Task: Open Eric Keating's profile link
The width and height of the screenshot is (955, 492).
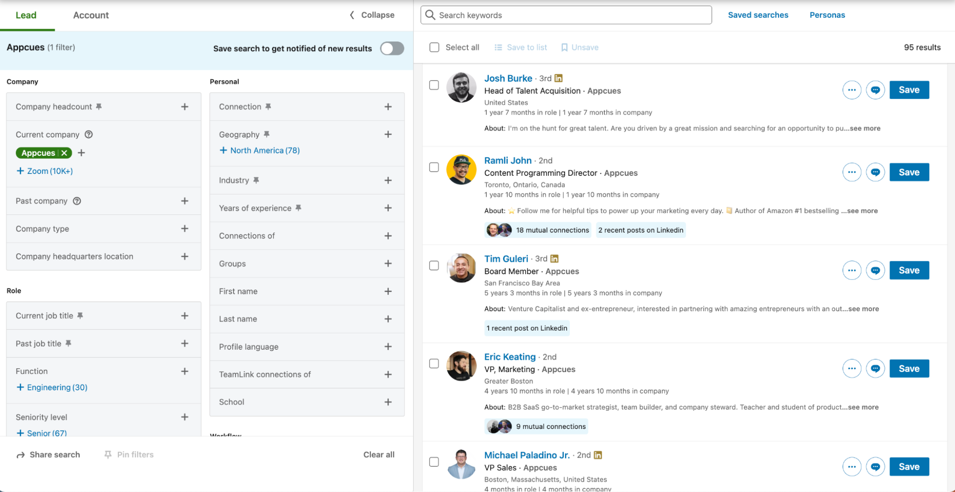Action: click(x=510, y=357)
